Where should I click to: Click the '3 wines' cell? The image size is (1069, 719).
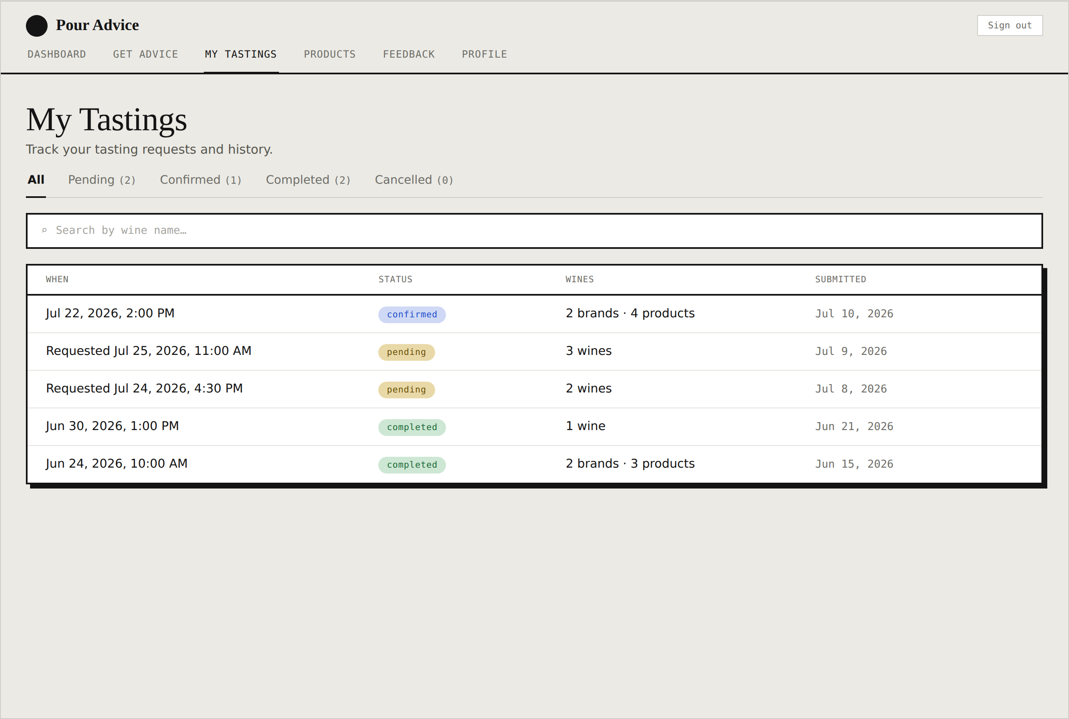(x=588, y=351)
